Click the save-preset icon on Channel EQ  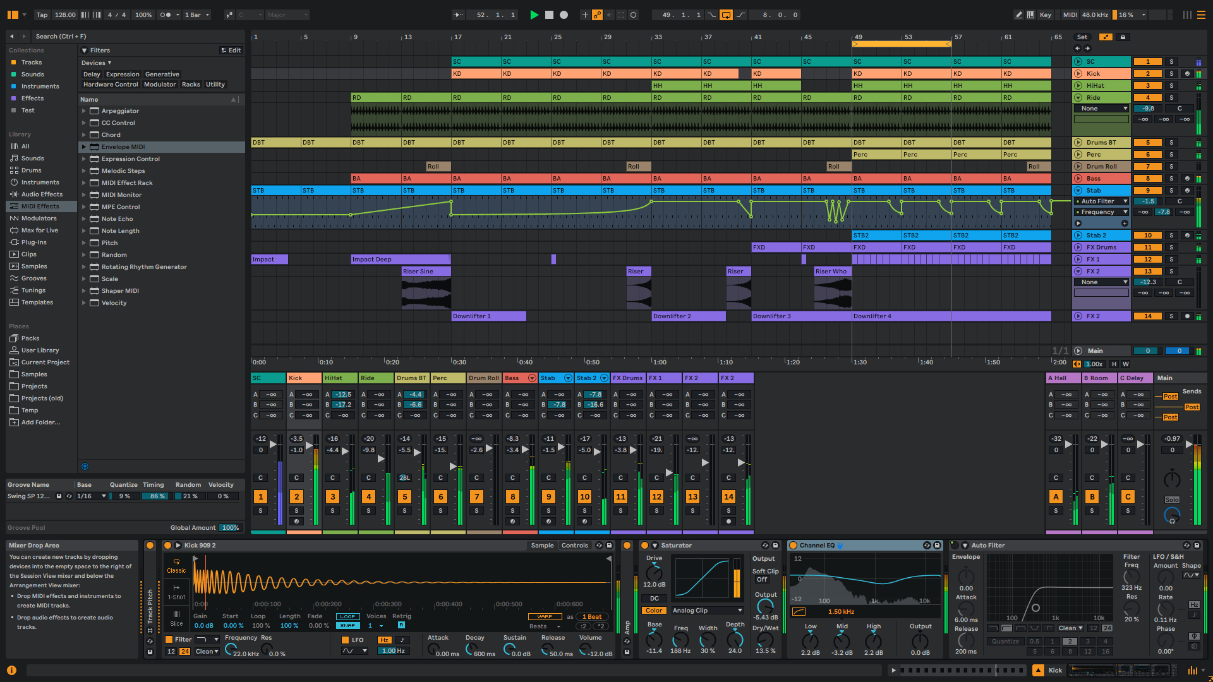point(937,545)
